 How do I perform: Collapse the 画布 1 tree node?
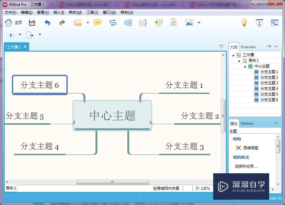[x=239, y=61]
